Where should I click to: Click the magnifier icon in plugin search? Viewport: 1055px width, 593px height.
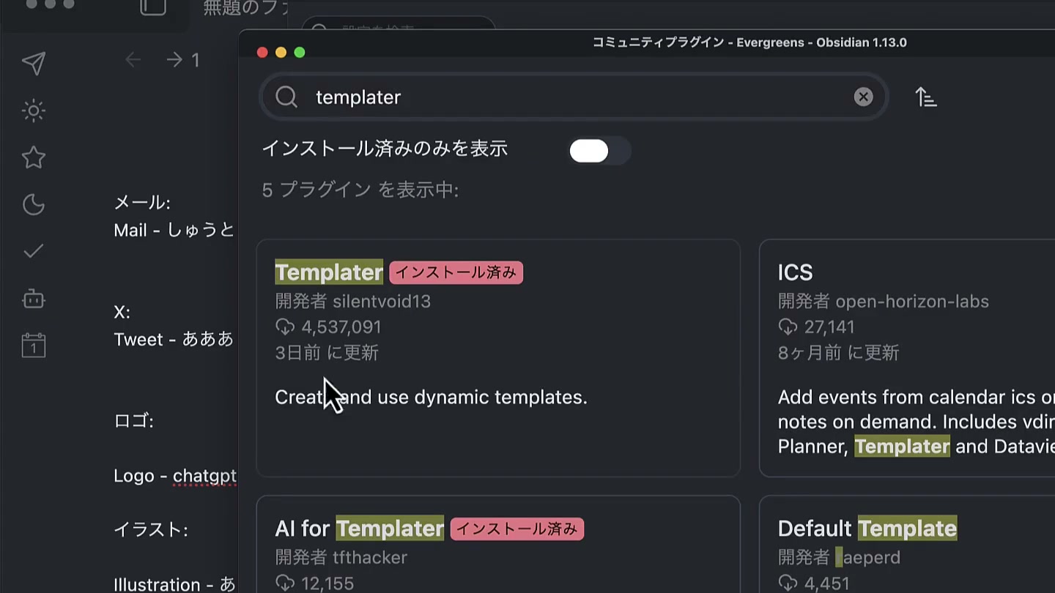point(286,97)
